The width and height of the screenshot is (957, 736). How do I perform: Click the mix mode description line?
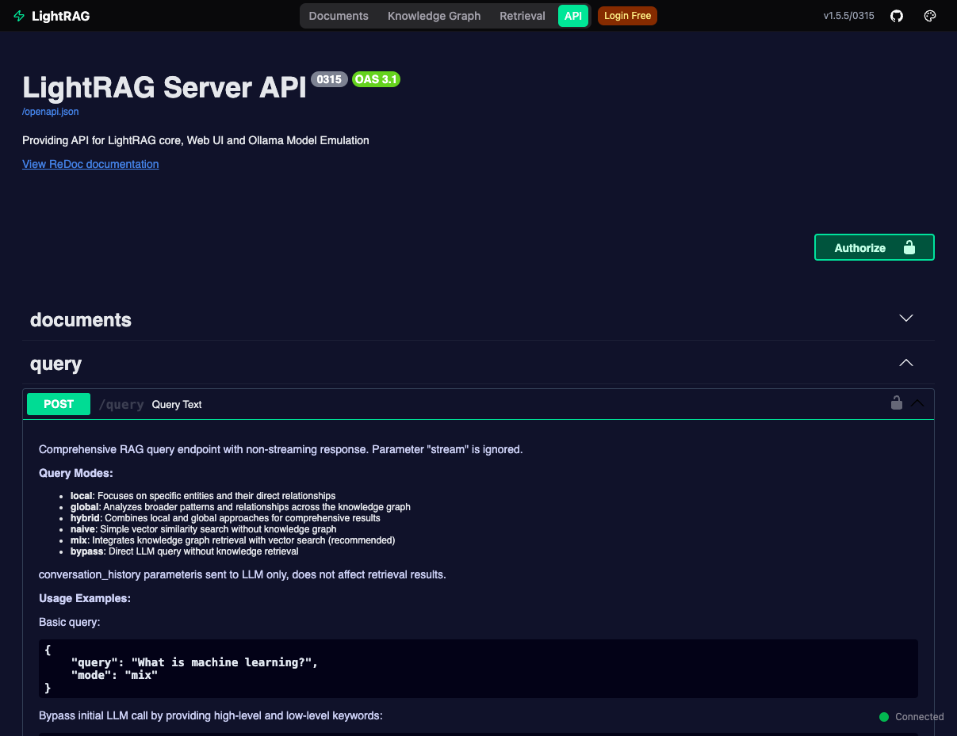[232, 540]
